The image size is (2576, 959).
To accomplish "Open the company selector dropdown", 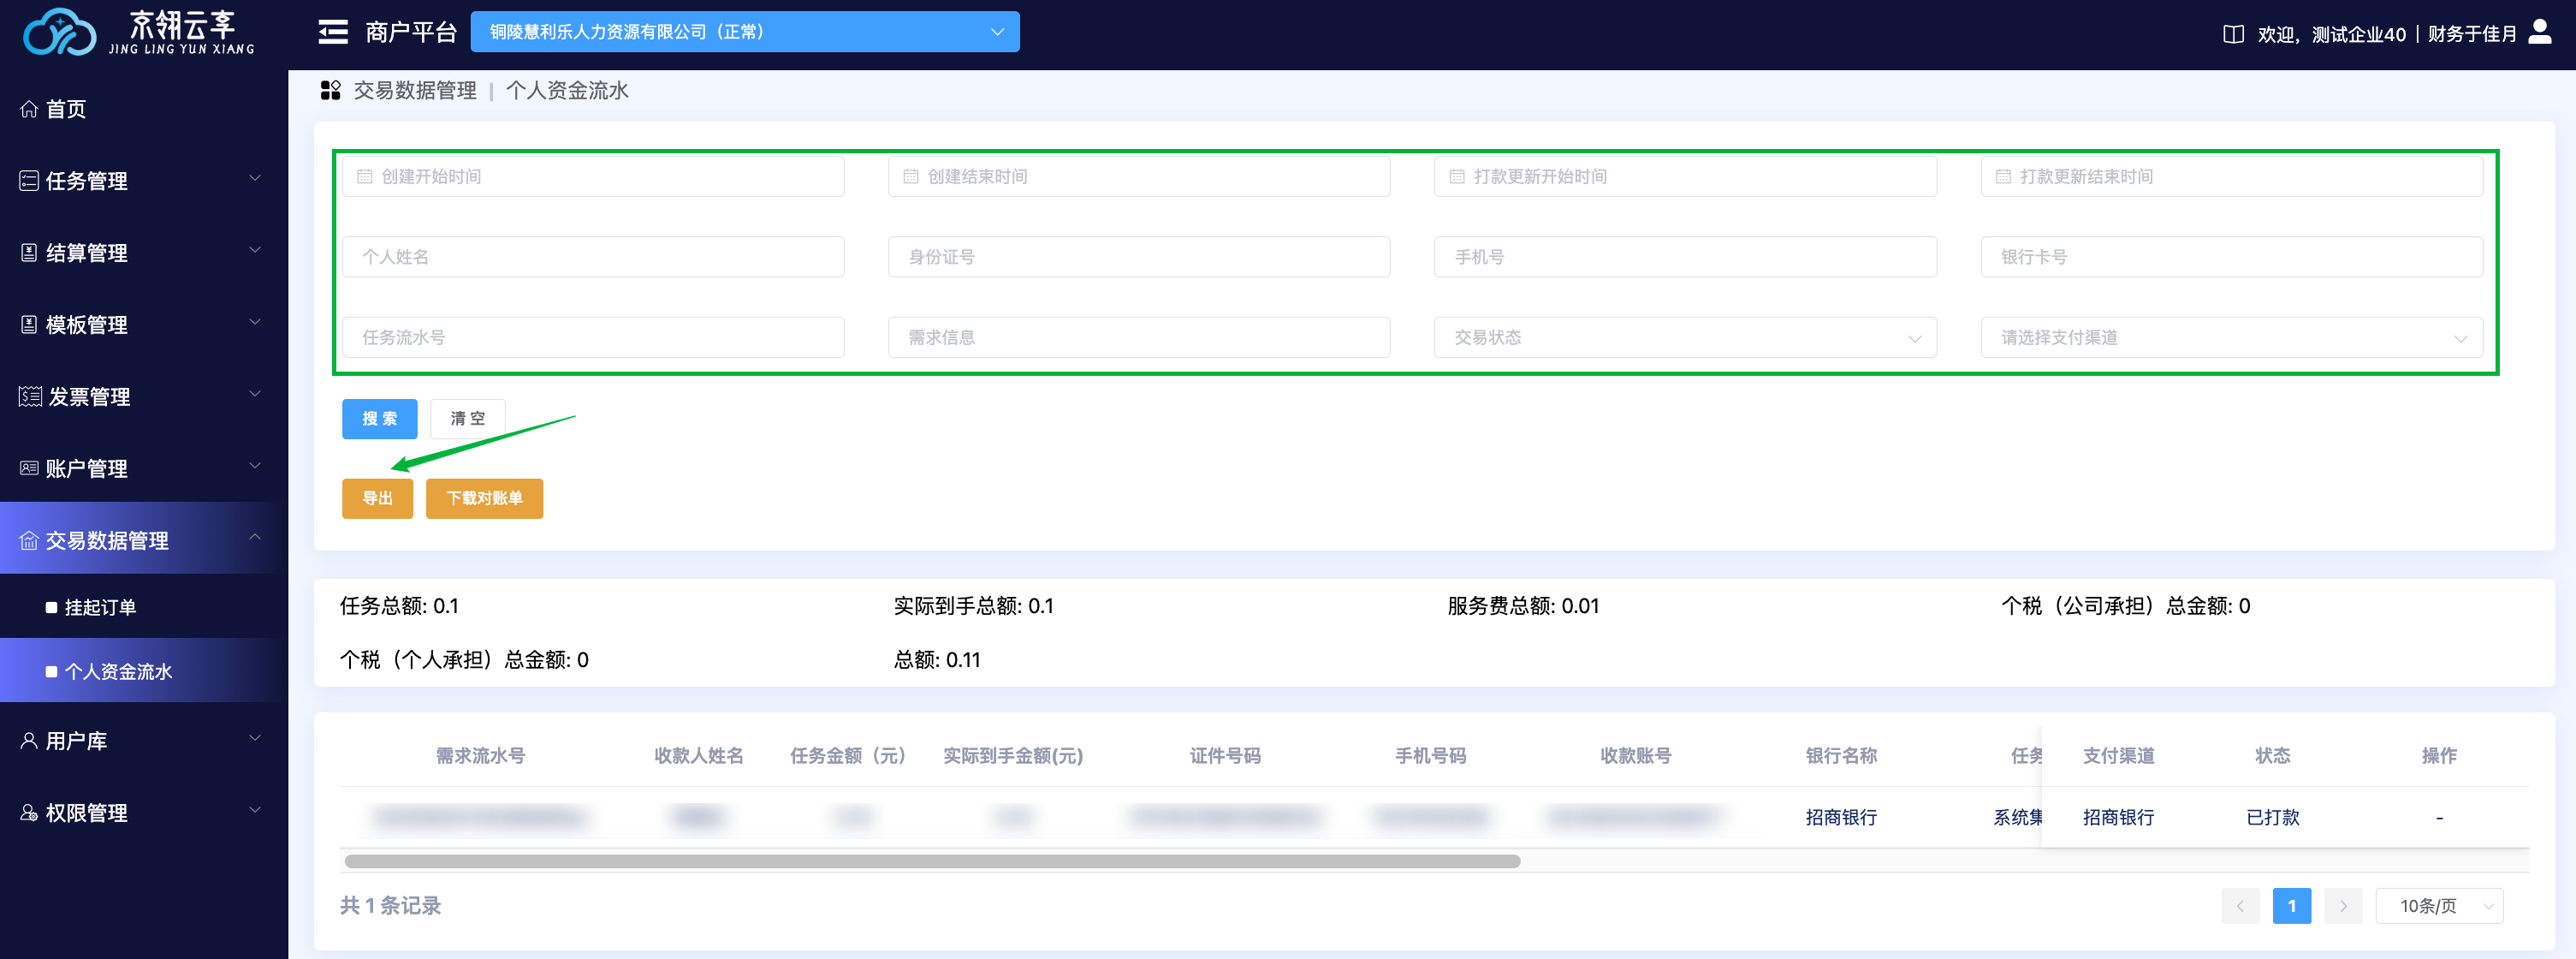I will 744,32.
